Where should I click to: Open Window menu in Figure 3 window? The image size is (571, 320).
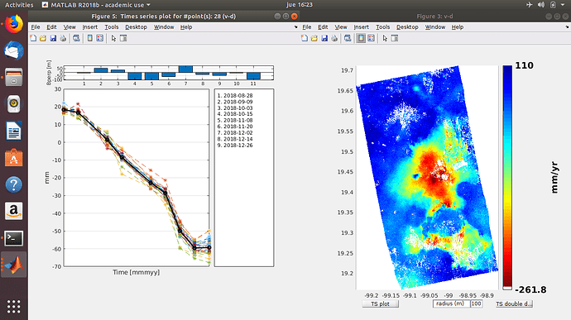[x=435, y=27]
